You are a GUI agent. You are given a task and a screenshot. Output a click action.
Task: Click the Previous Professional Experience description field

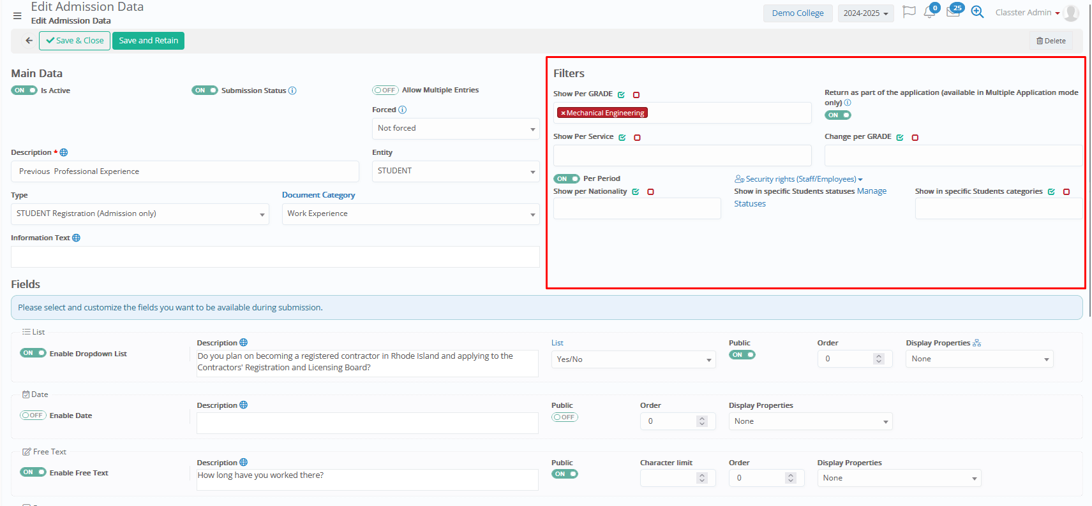(x=185, y=171)
